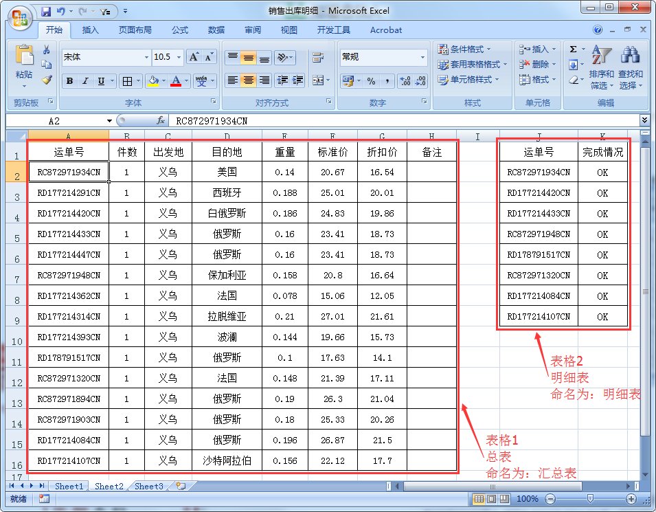Switch to the 插入 ribbon tab
The height and width of the screenshot is (512, 656).
coord(90,30)
